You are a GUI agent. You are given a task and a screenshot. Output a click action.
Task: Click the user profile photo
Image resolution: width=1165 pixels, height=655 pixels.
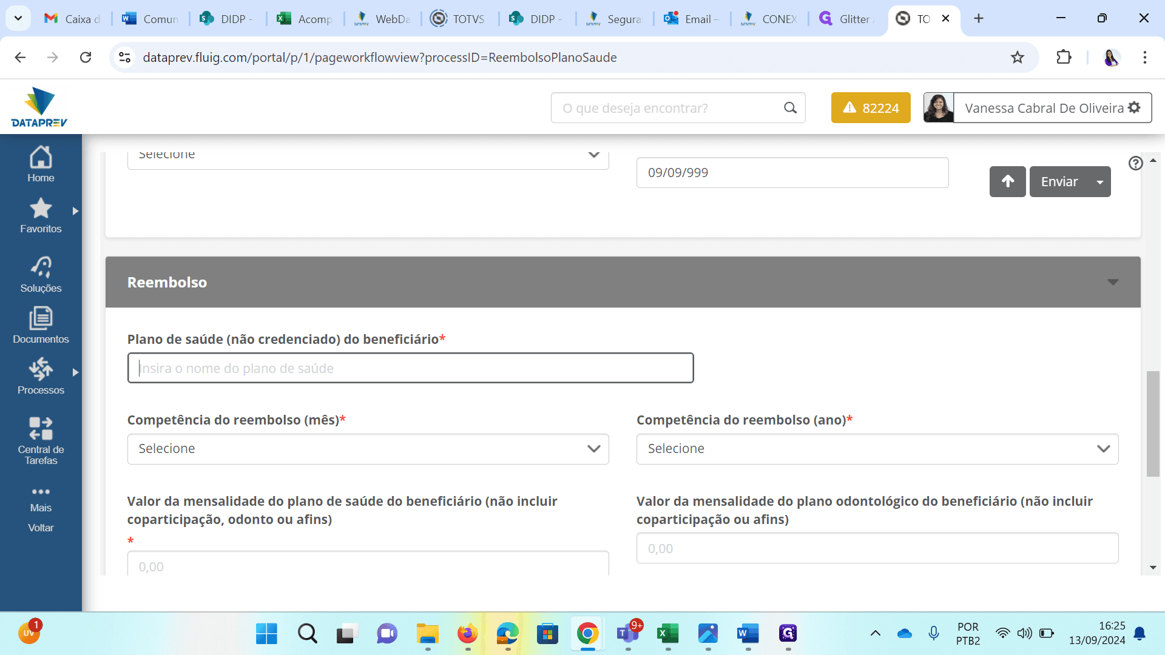pyautogui.click(x=938, y=108)
